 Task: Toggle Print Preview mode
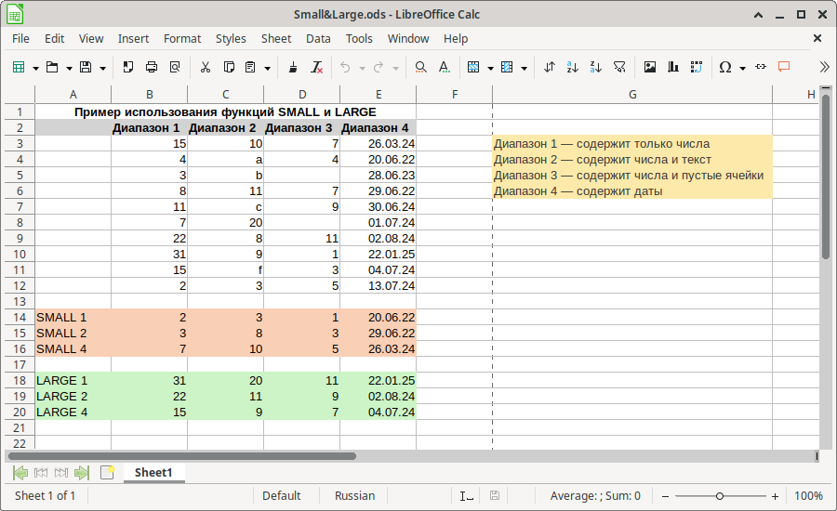click(x=174, y=67)
